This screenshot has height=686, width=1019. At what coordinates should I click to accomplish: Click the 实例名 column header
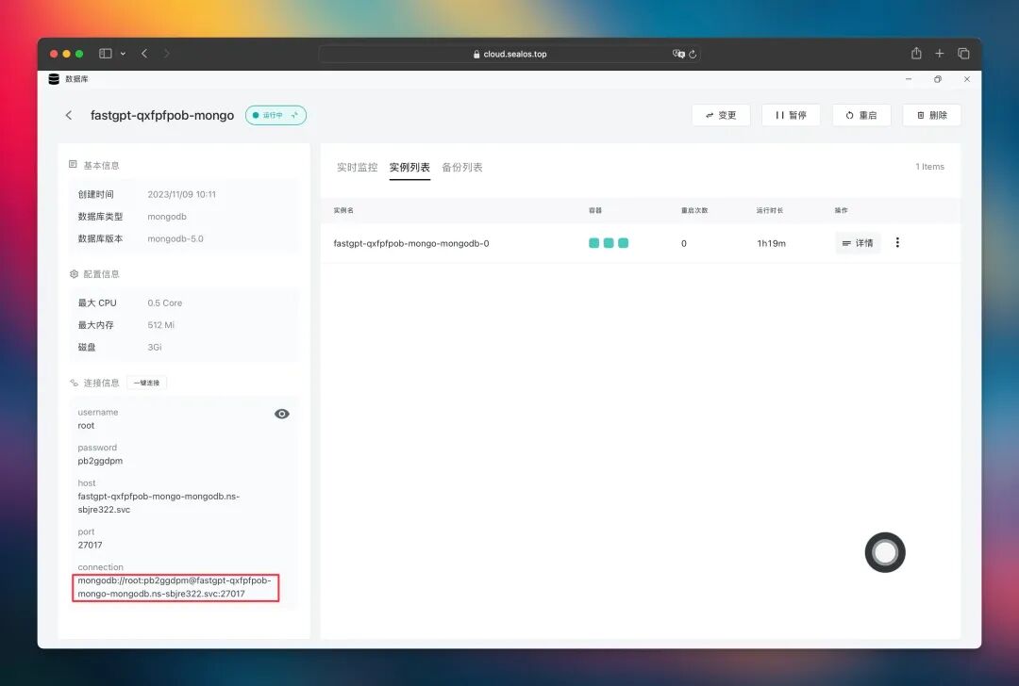(343, 210)
